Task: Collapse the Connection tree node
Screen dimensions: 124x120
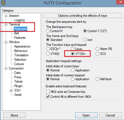Action: click(6, 68)
